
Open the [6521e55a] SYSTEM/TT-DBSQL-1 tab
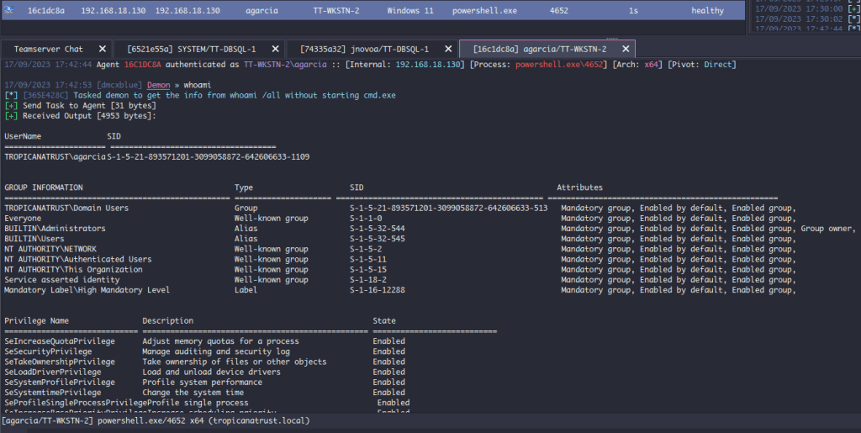click(192, 49)
